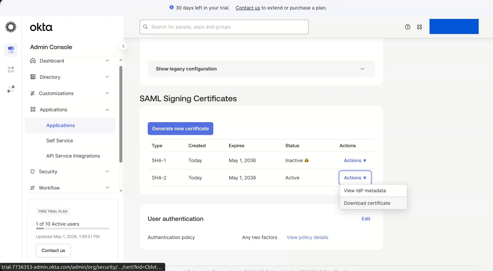Expand the Workflow menu chevron
Viewport: 493px width, 271px height.
tap(107, 188)
